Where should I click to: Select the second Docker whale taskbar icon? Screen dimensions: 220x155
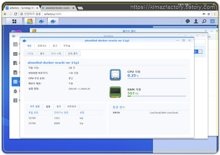click(53, 21)
